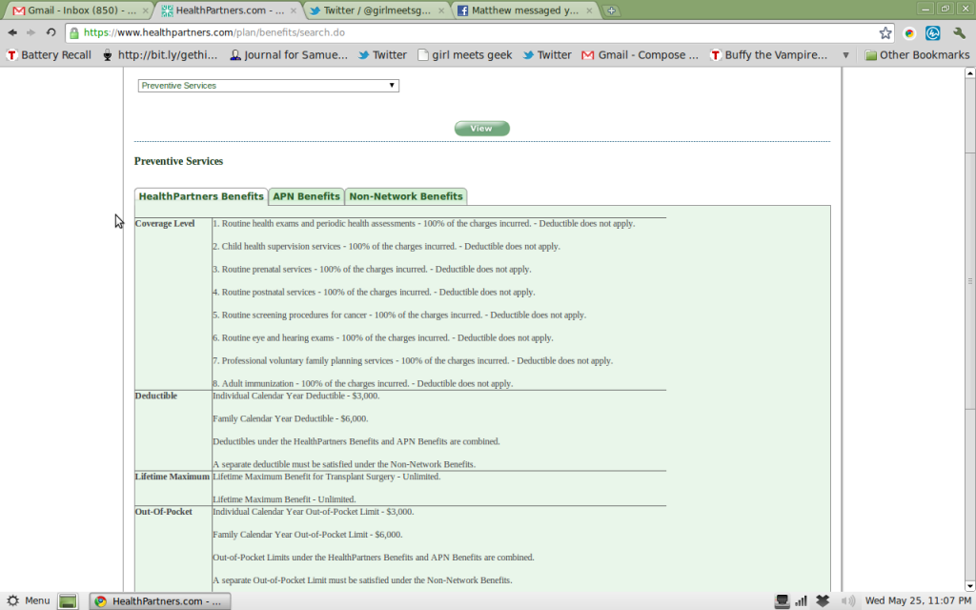Go back with the browser back arrow
976x610 pixels.
(12, 32)
